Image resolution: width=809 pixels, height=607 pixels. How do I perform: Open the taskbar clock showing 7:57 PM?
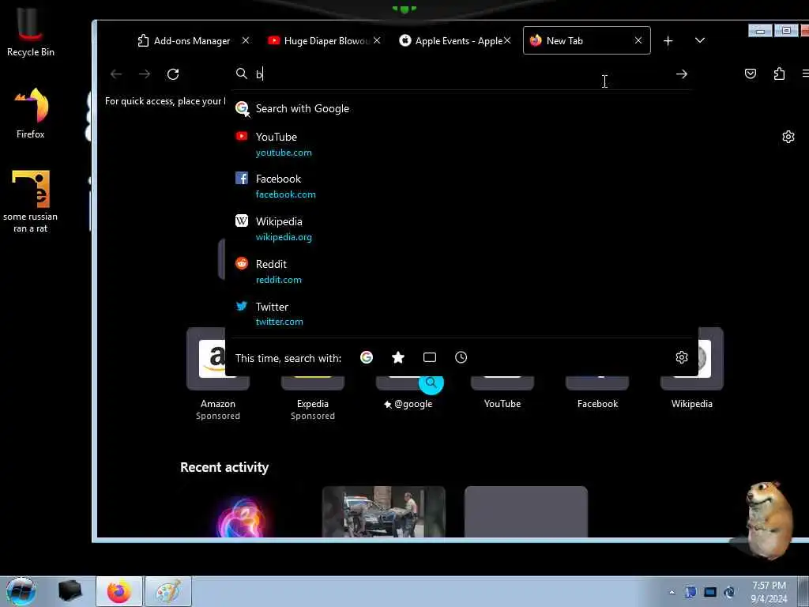point(769,592)
